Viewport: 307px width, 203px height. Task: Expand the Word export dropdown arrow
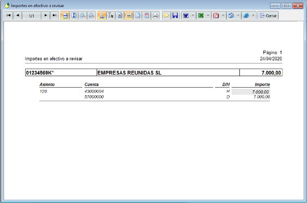(192, 15)
